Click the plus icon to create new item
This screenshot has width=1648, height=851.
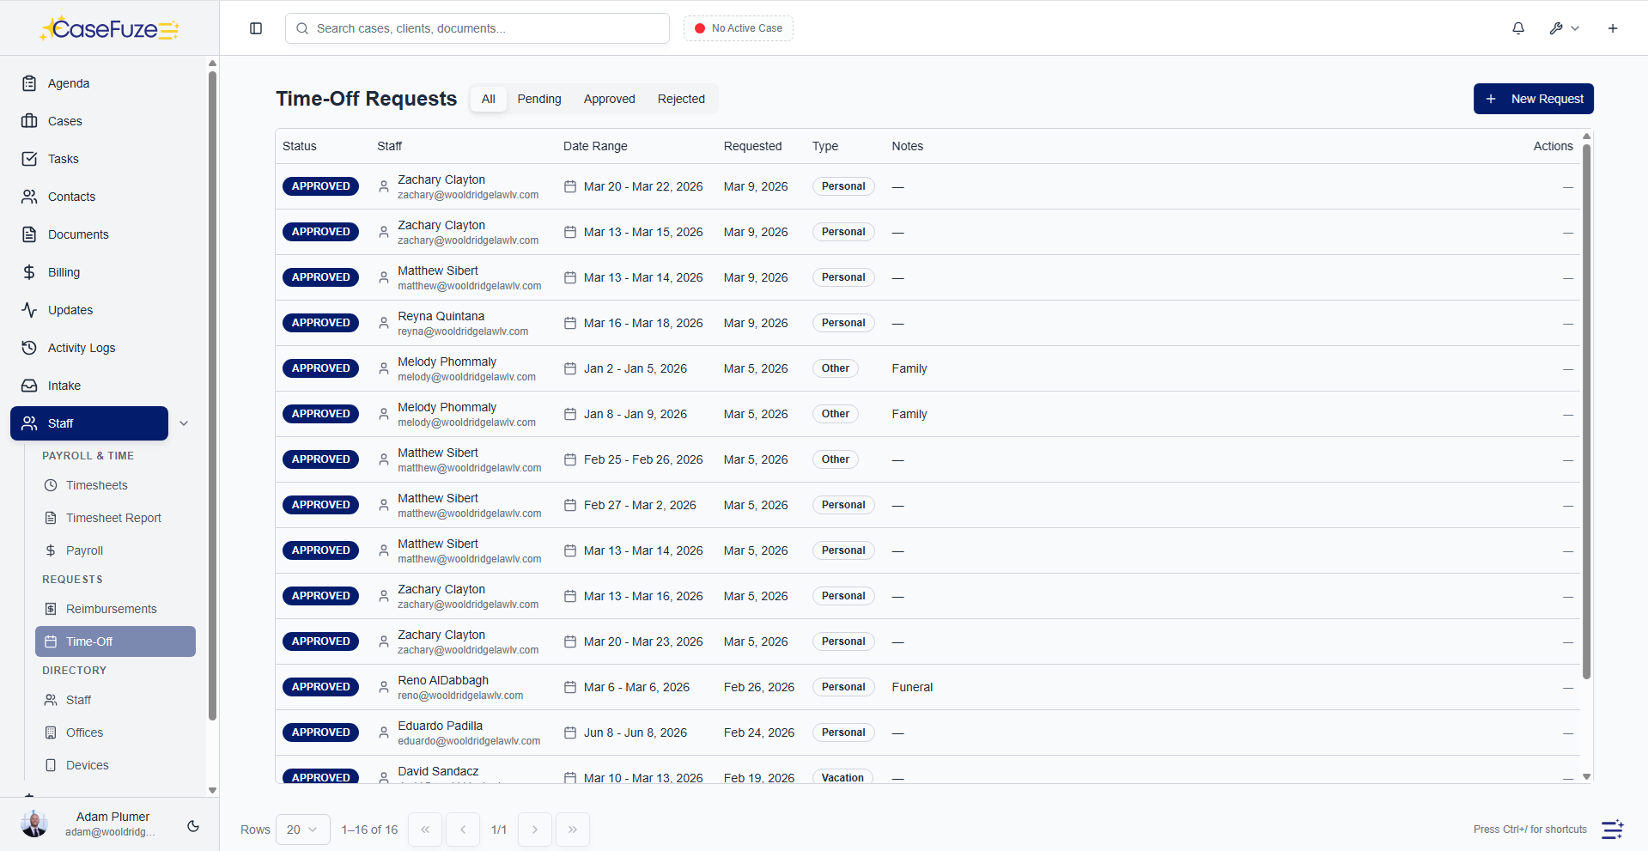[x=1612, y=28]
